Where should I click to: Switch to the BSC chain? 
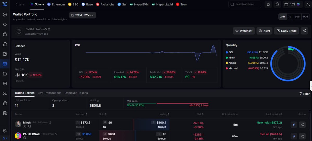pos(73,4)
